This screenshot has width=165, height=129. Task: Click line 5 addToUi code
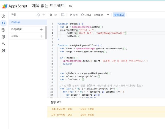[73, 36]
